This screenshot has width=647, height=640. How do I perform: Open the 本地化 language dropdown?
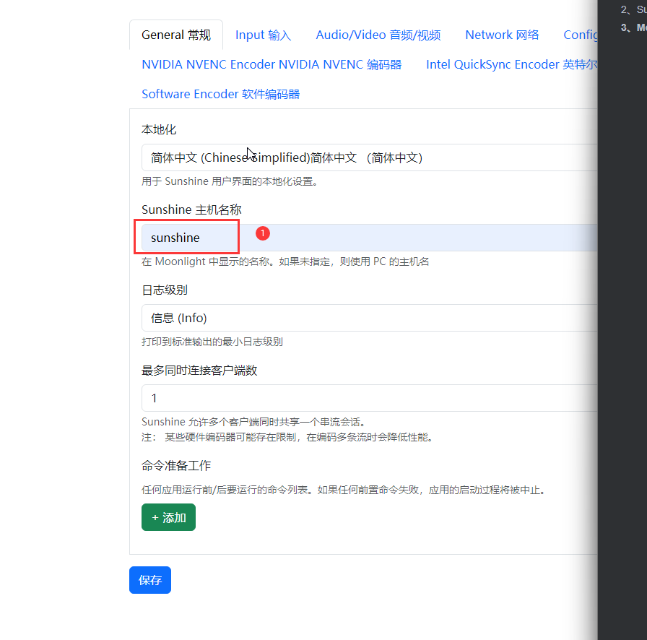click(x=369, y=157)
